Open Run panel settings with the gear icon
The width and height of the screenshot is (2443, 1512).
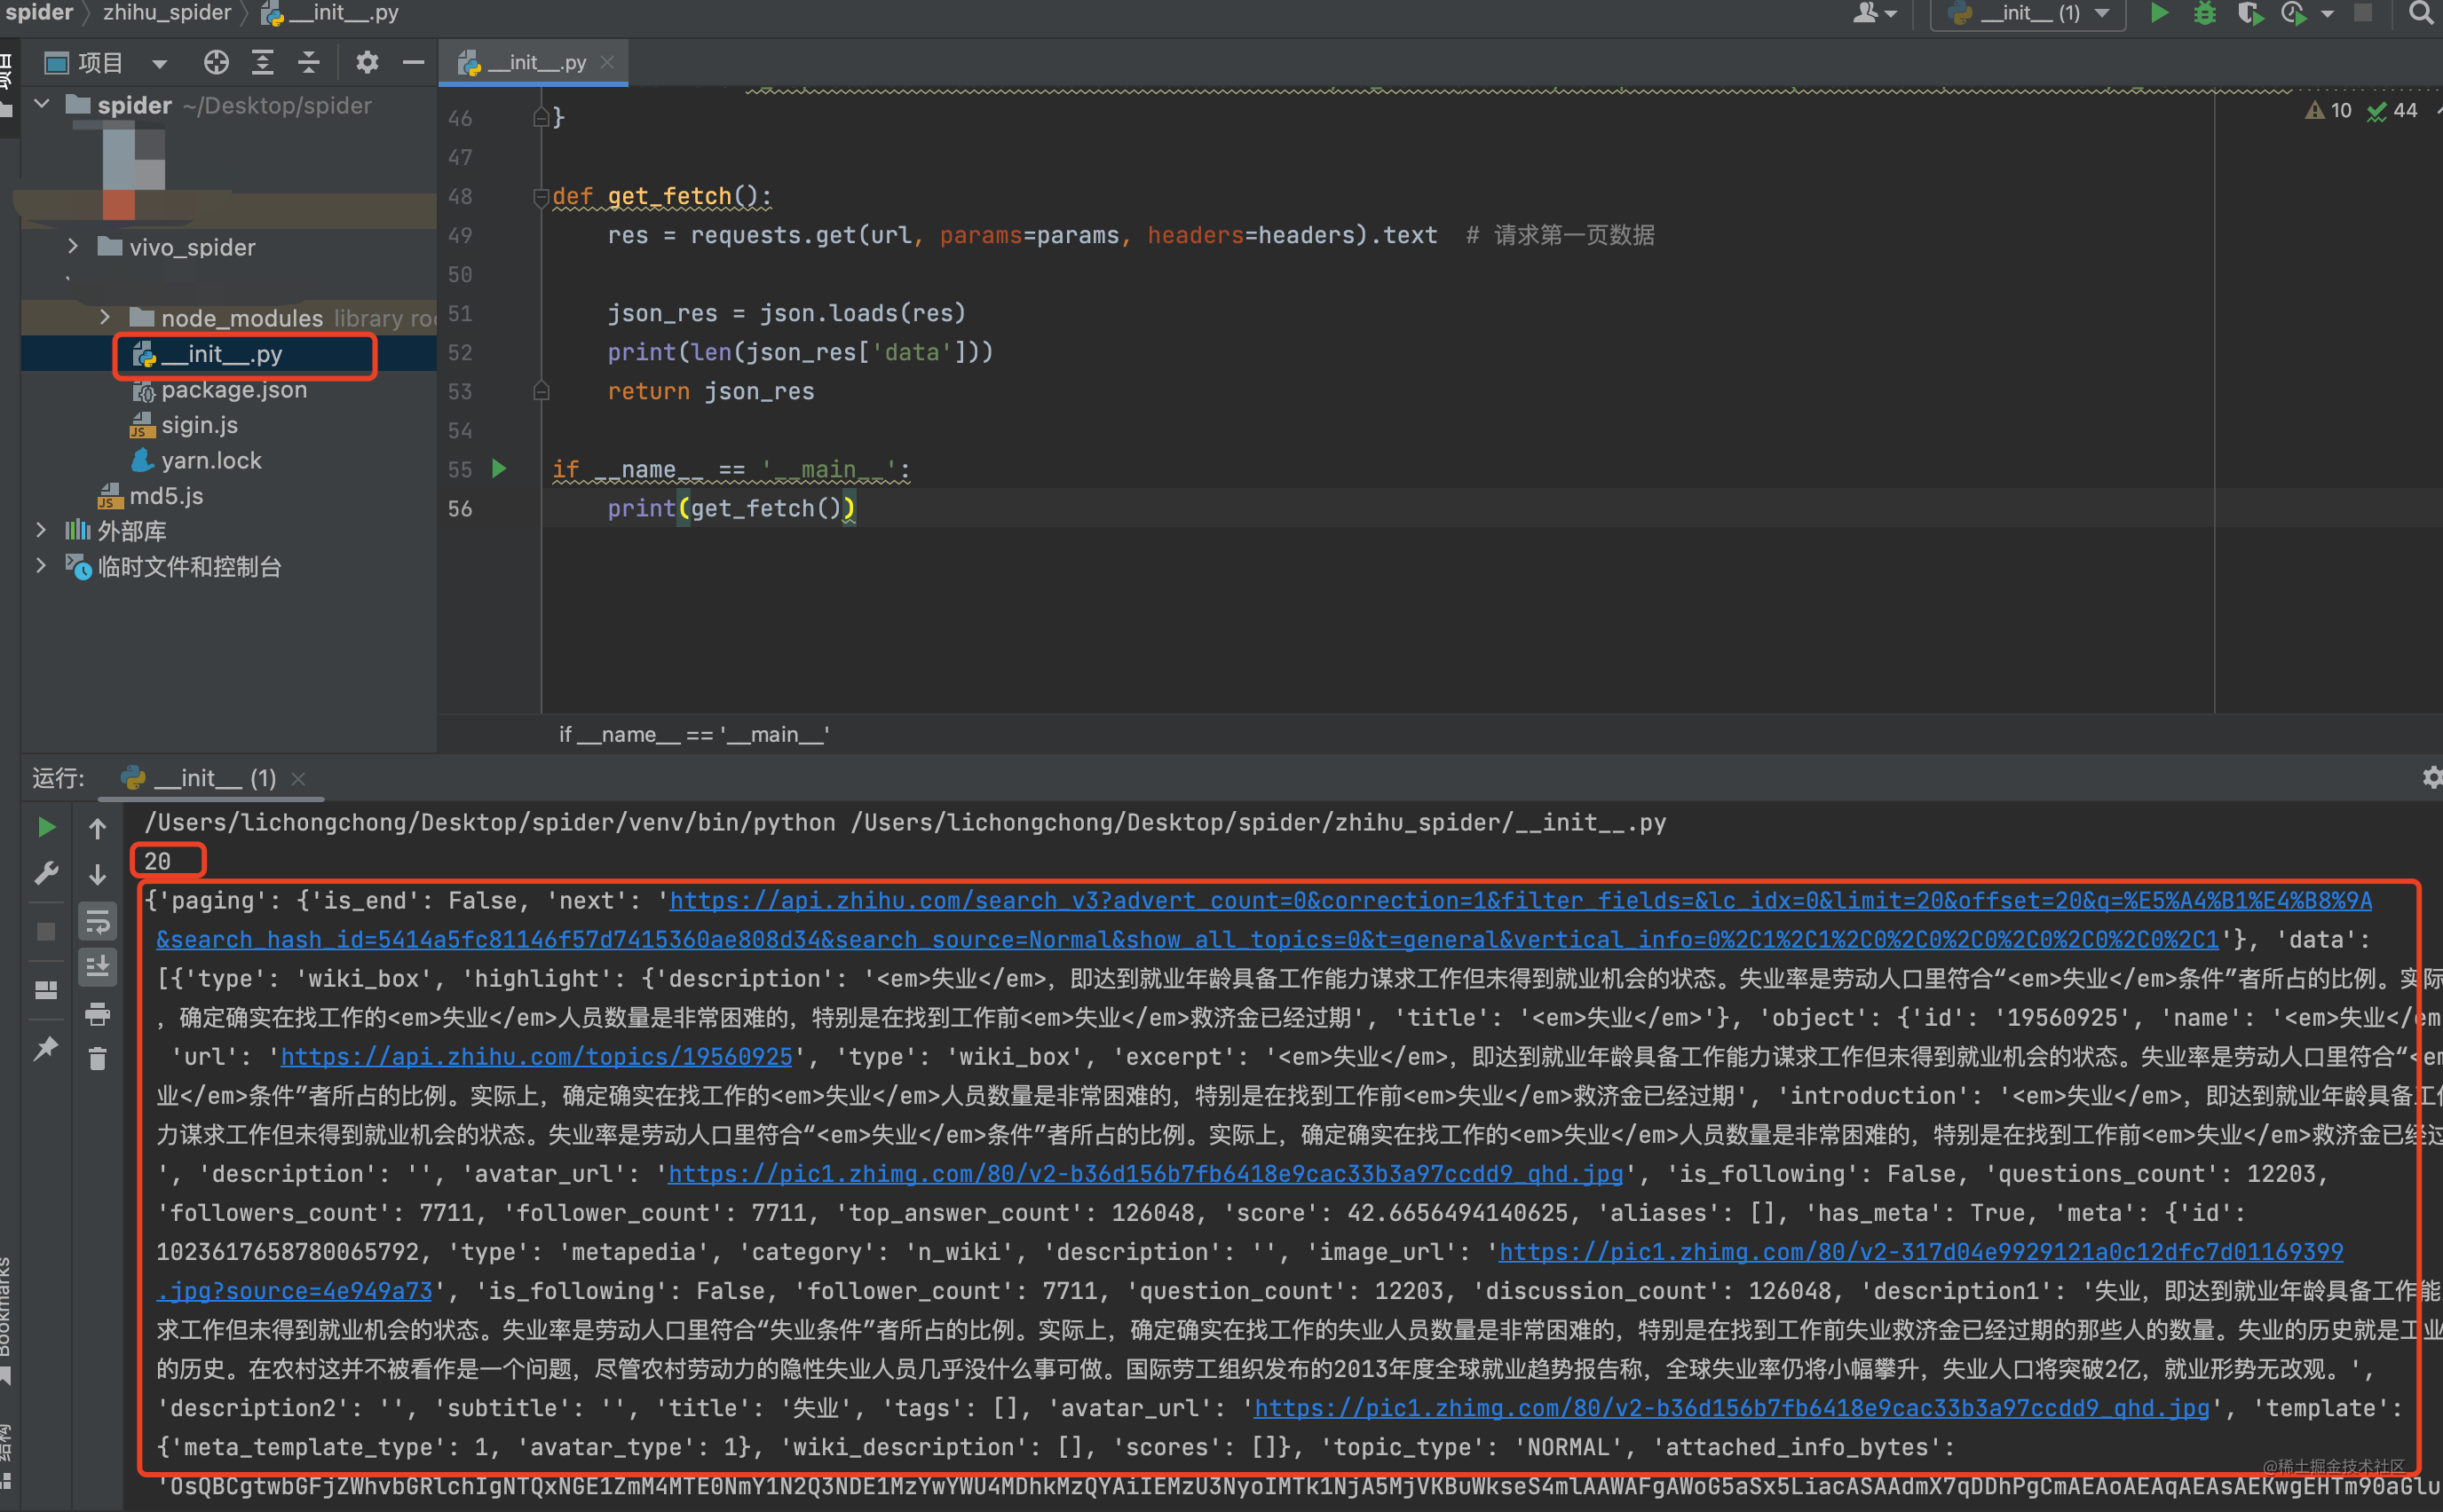click(x=2432, y=777)
